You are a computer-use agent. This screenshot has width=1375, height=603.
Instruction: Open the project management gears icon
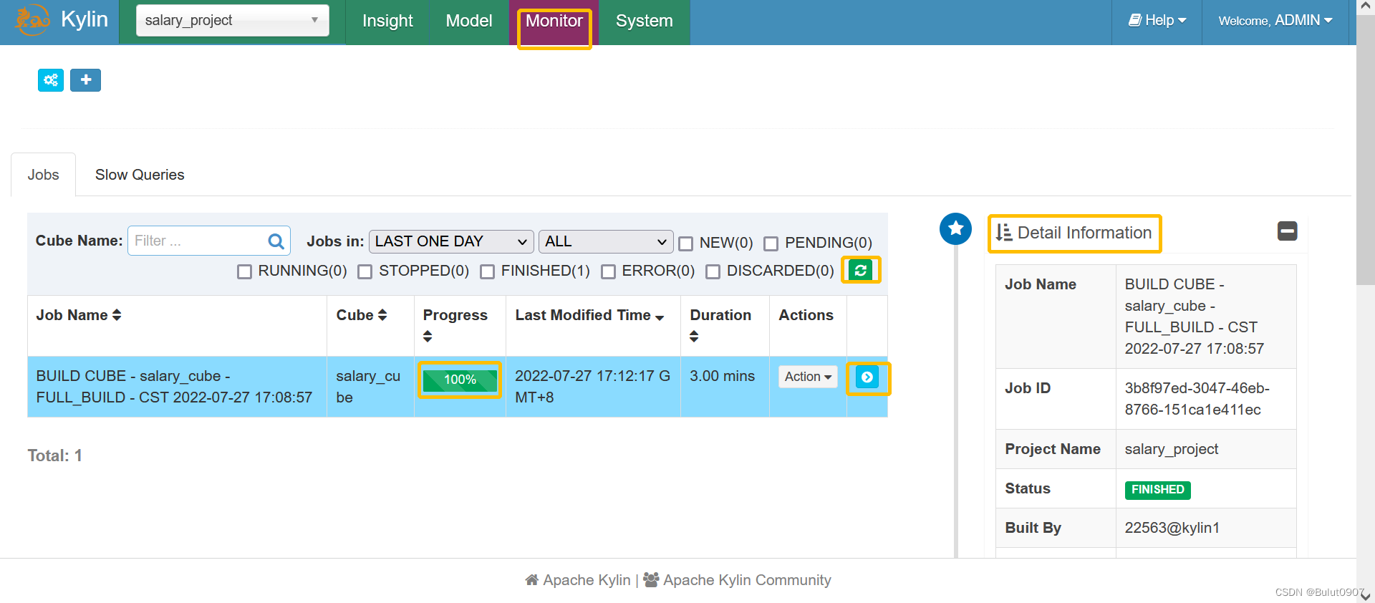pyautogui.click(x=51, y=80)
